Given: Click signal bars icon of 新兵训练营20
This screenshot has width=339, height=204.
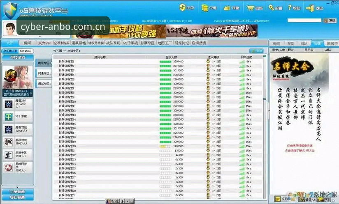Looking at the screenshot, I should [242, 146].
